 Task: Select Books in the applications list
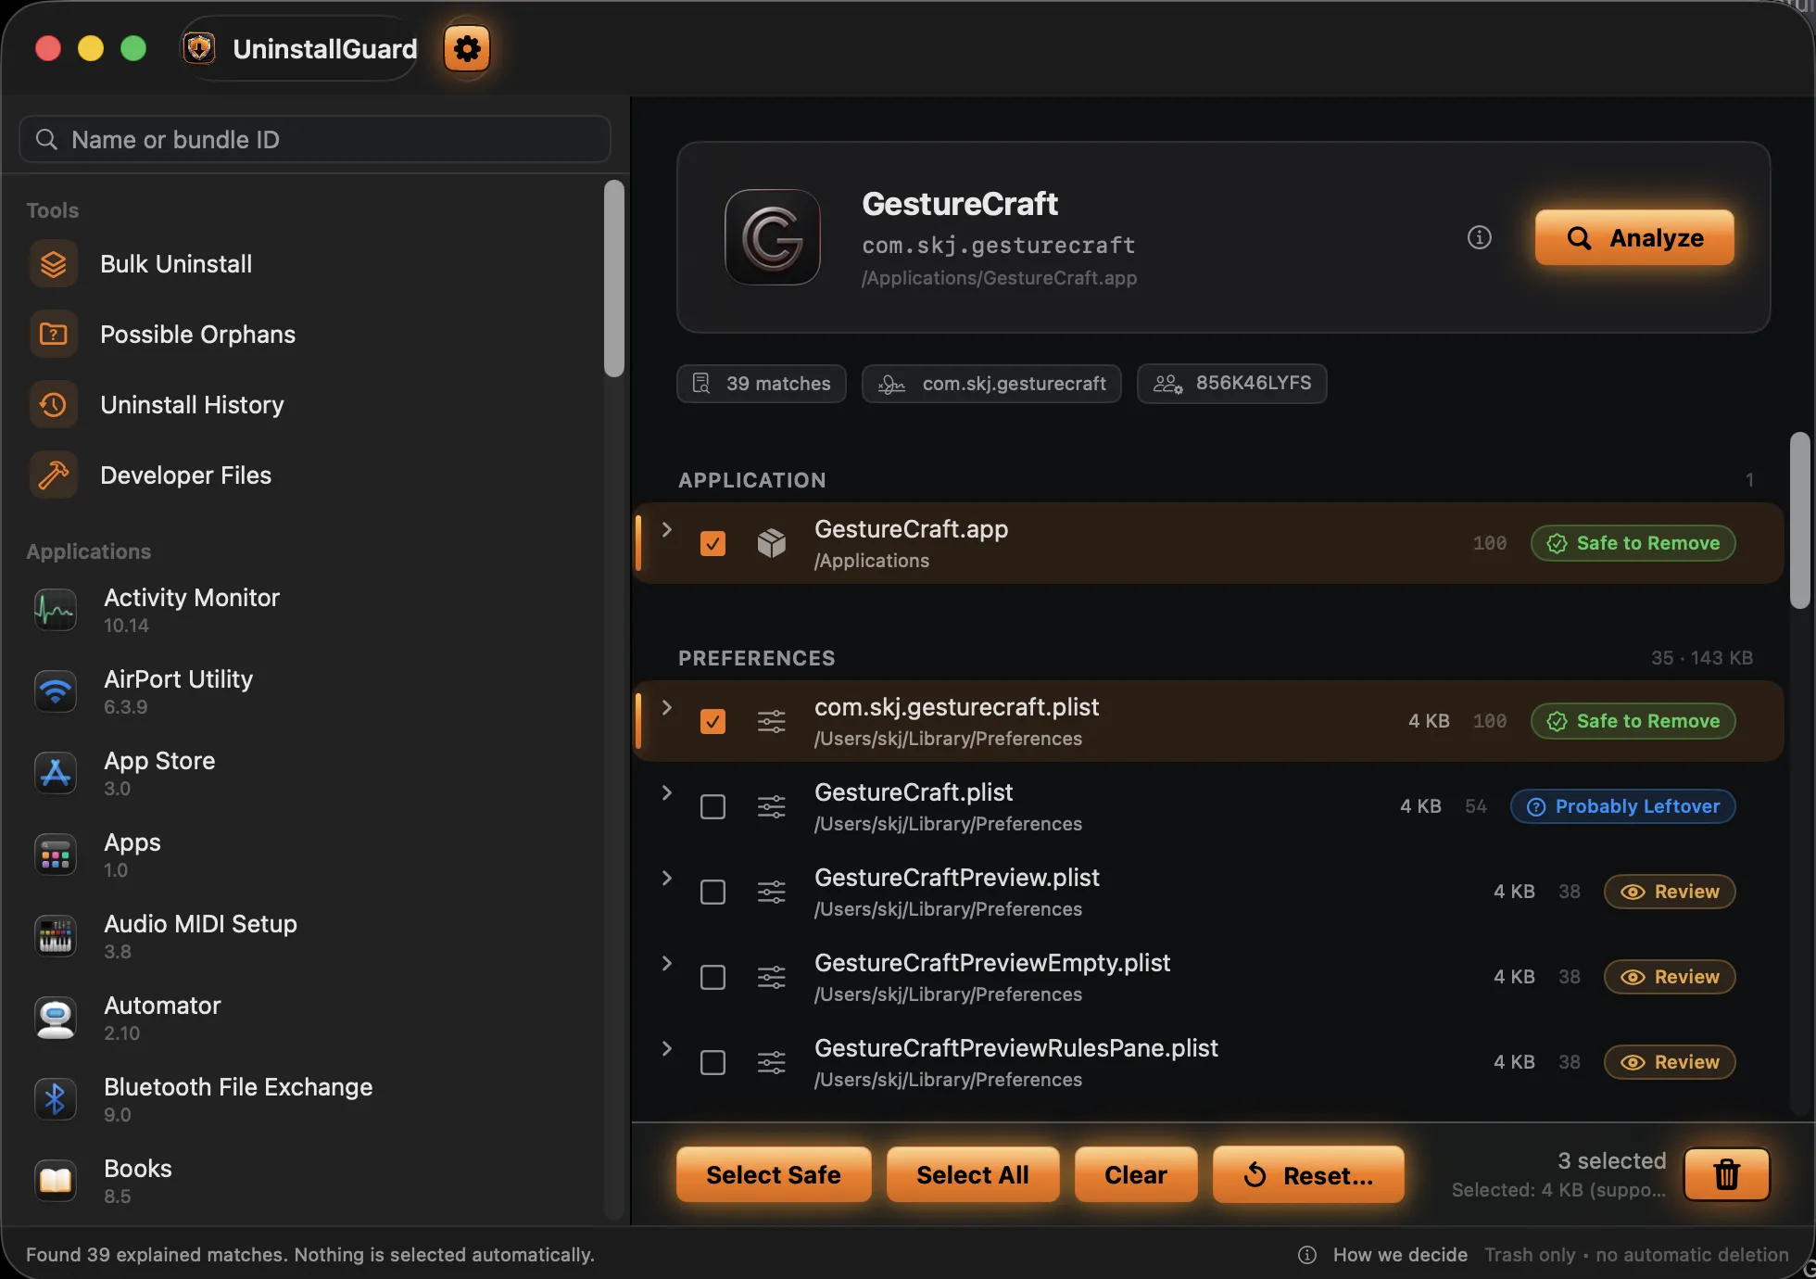click(315, 1181)
